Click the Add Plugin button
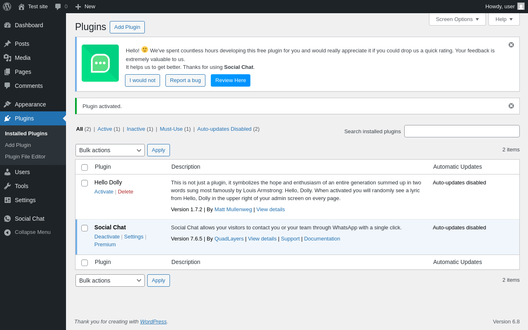Image resolution: width=528 pixels, height=330 pixels. 127,27
